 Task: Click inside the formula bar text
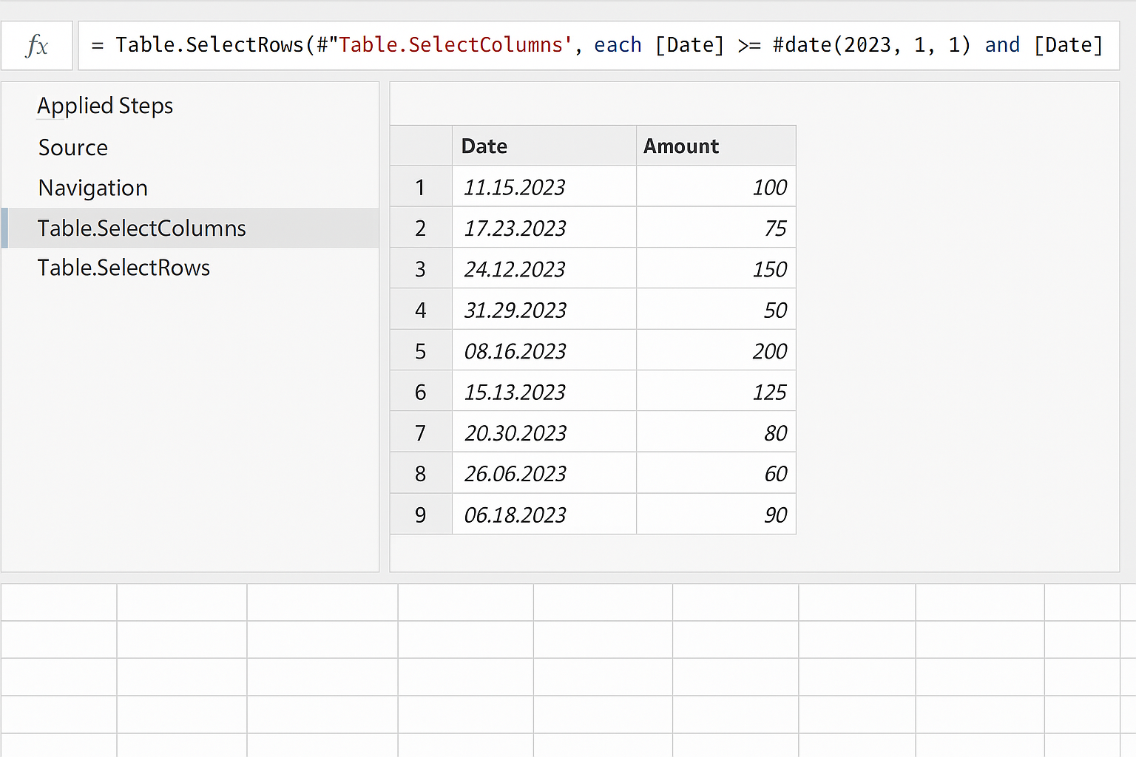598,45
